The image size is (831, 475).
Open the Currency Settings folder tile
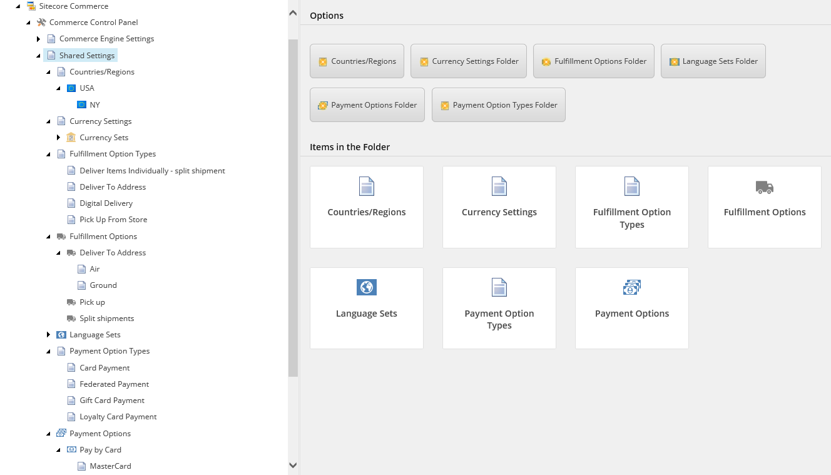tap(499, 207)
